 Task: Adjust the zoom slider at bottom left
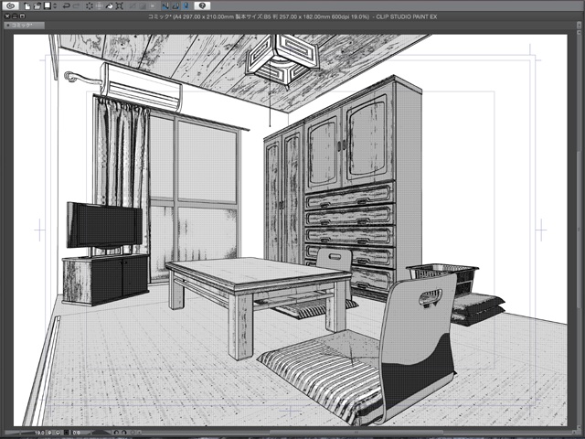(19, 433)
